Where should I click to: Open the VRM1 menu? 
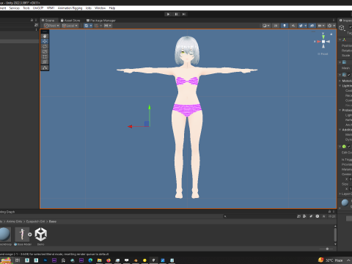(x=51, y=8)
